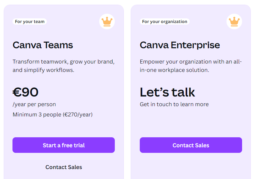Viewport: 253px width, 179px height.
Task: Click the "Canva Teams" plan heading
Action: click(x=43, y=45)
